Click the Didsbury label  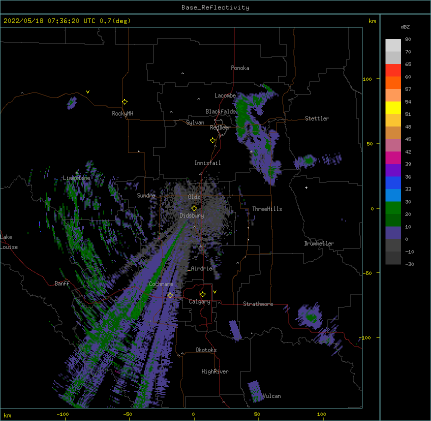point(192,215)
